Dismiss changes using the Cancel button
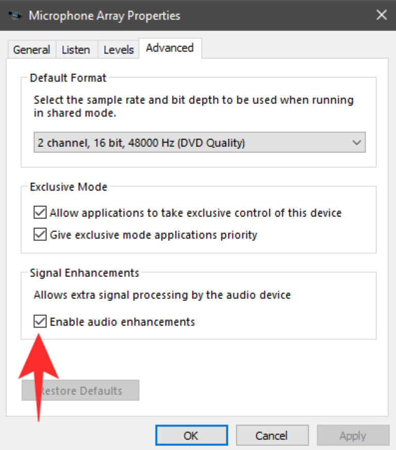Image resolution: width=396 pixels, height=450 pixels. coord(272,436)
